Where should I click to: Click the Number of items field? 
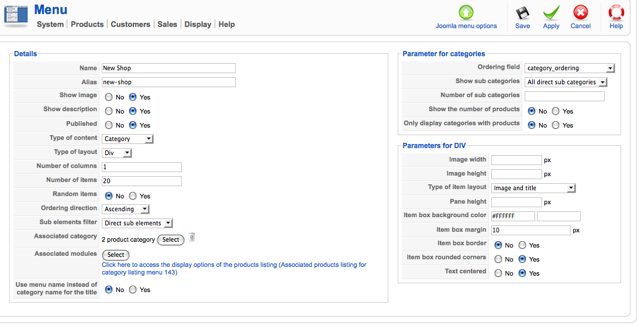point(142,181)
